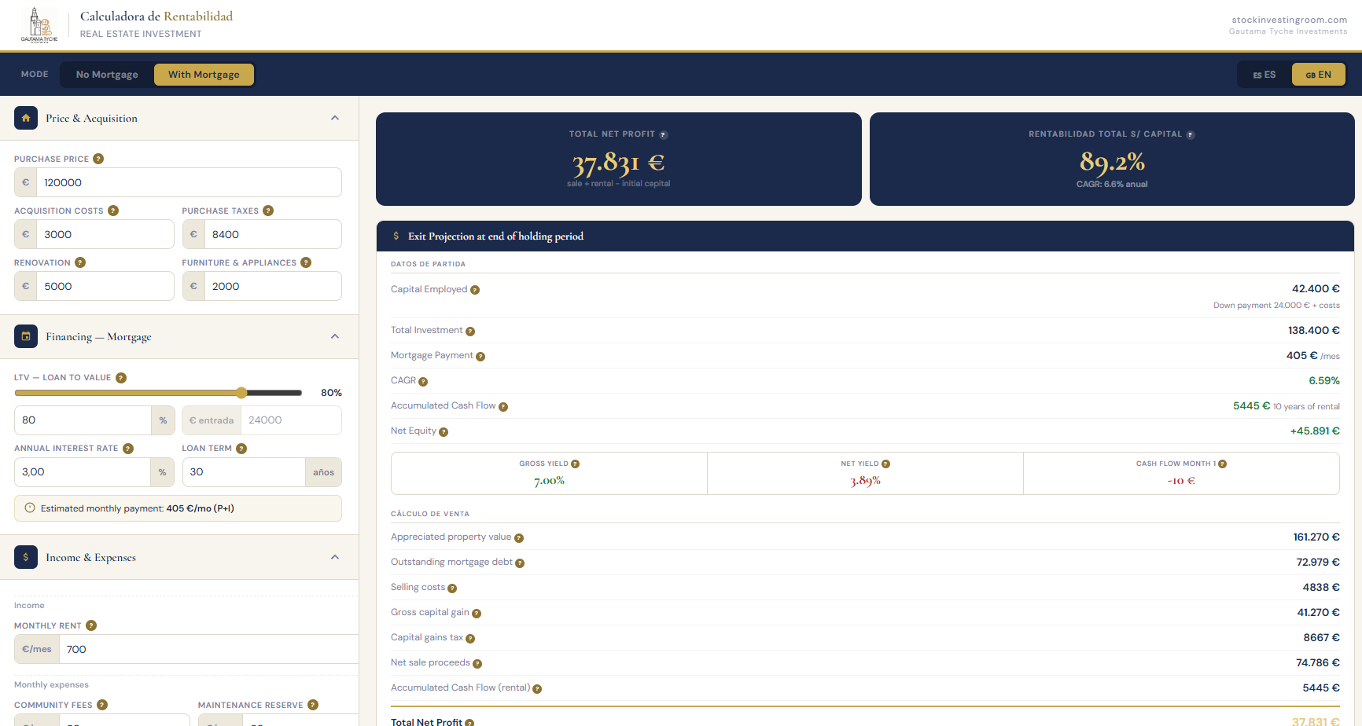Collapse the Financing — Mortgage section
This screenshot has height=726, width=1362.
(335, 336)
